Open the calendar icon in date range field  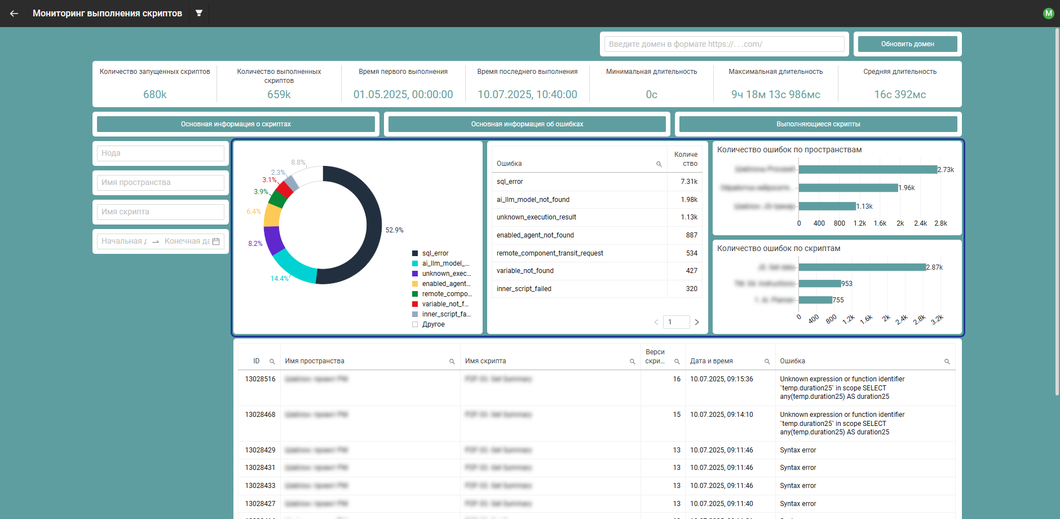tap(216, 241)
